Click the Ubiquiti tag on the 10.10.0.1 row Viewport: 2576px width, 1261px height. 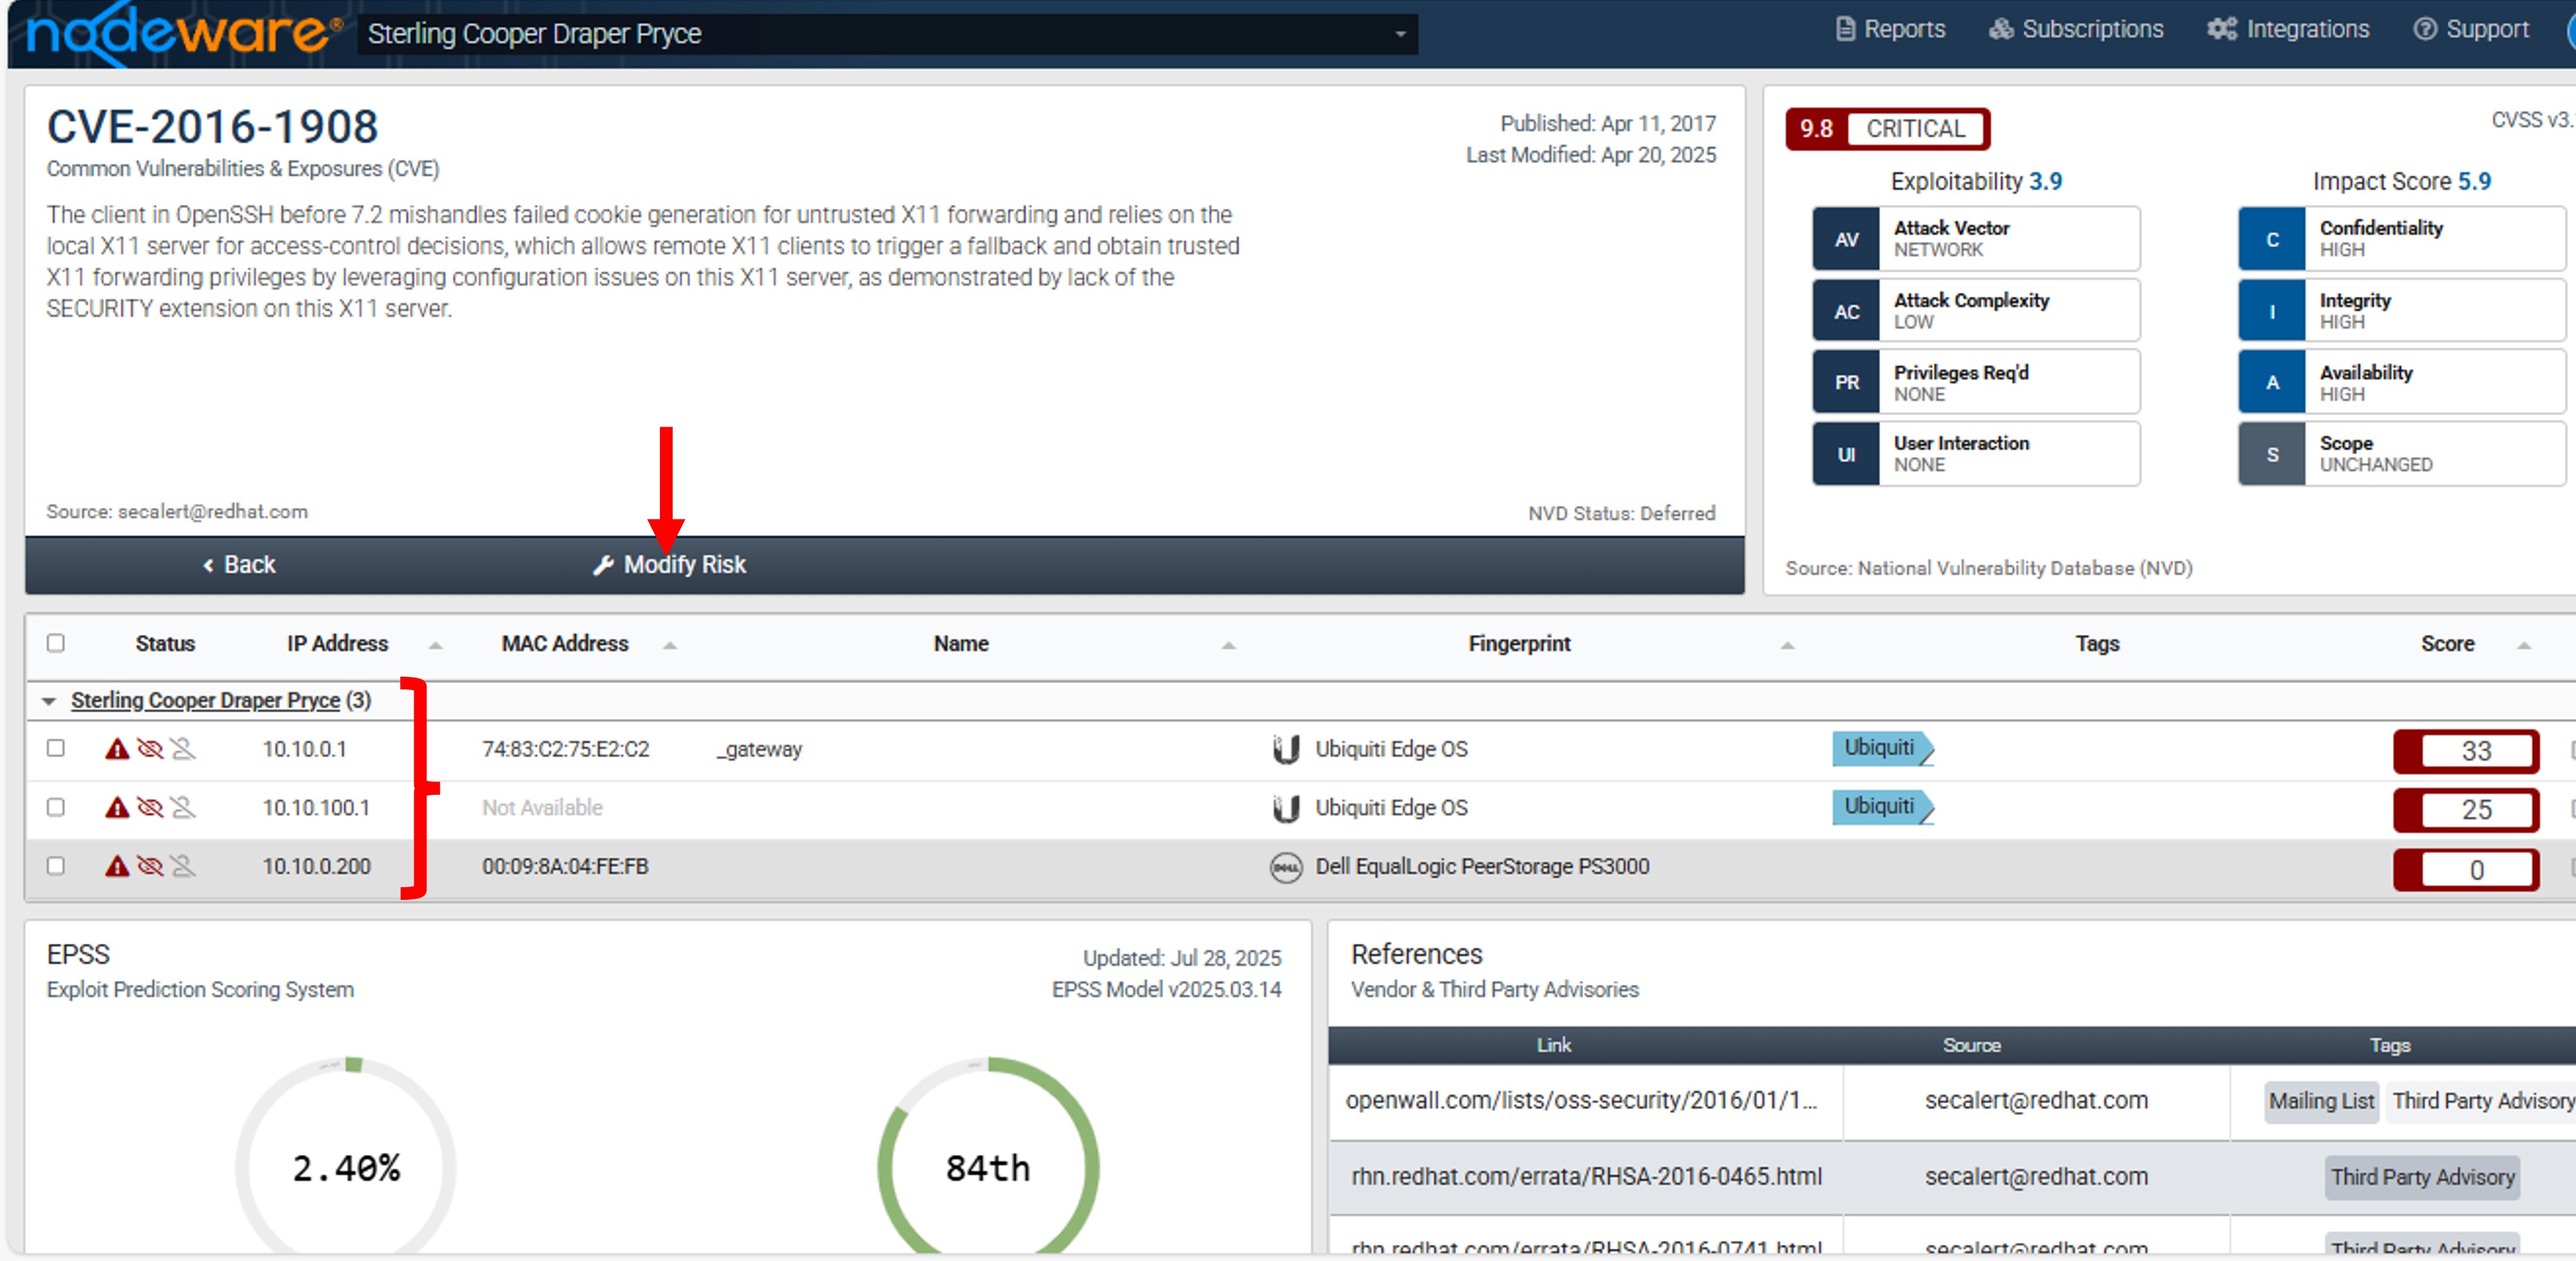click(x=1882, y=748)
